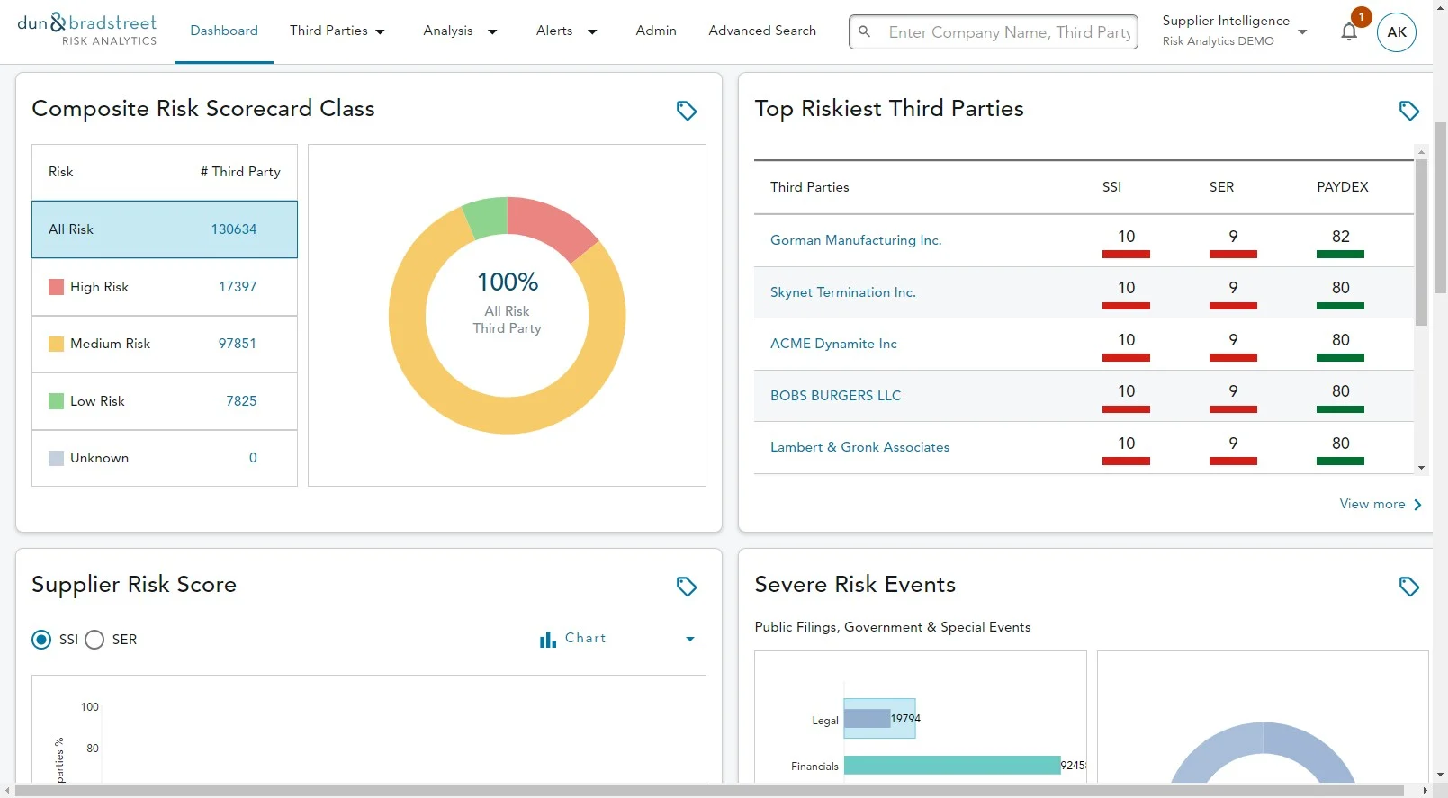Click the Dun & Bradstreet logo
Image resolution: width=1448 pixels, height=798 pixels.
(x=87, y=30)
